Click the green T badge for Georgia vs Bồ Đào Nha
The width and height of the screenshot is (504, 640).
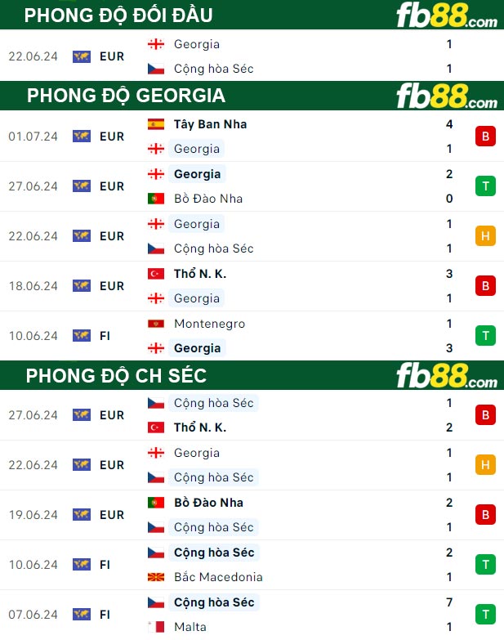tap(485, 186)
